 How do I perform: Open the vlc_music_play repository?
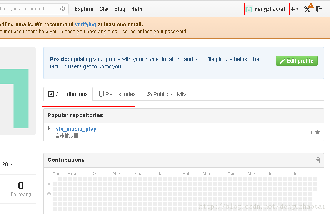76,129
